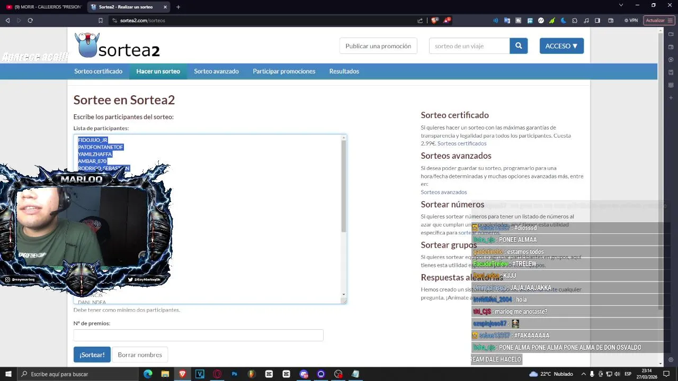Click the ¡Sortear! button
The height and width of the screenshot is (381, 678).
coord(92,355)
